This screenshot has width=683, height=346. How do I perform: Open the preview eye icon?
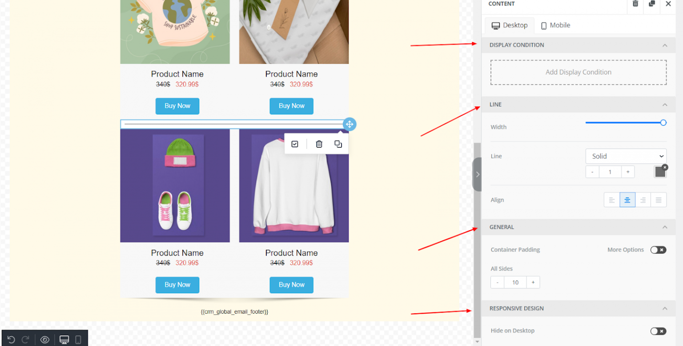click(x=44, y=339)
